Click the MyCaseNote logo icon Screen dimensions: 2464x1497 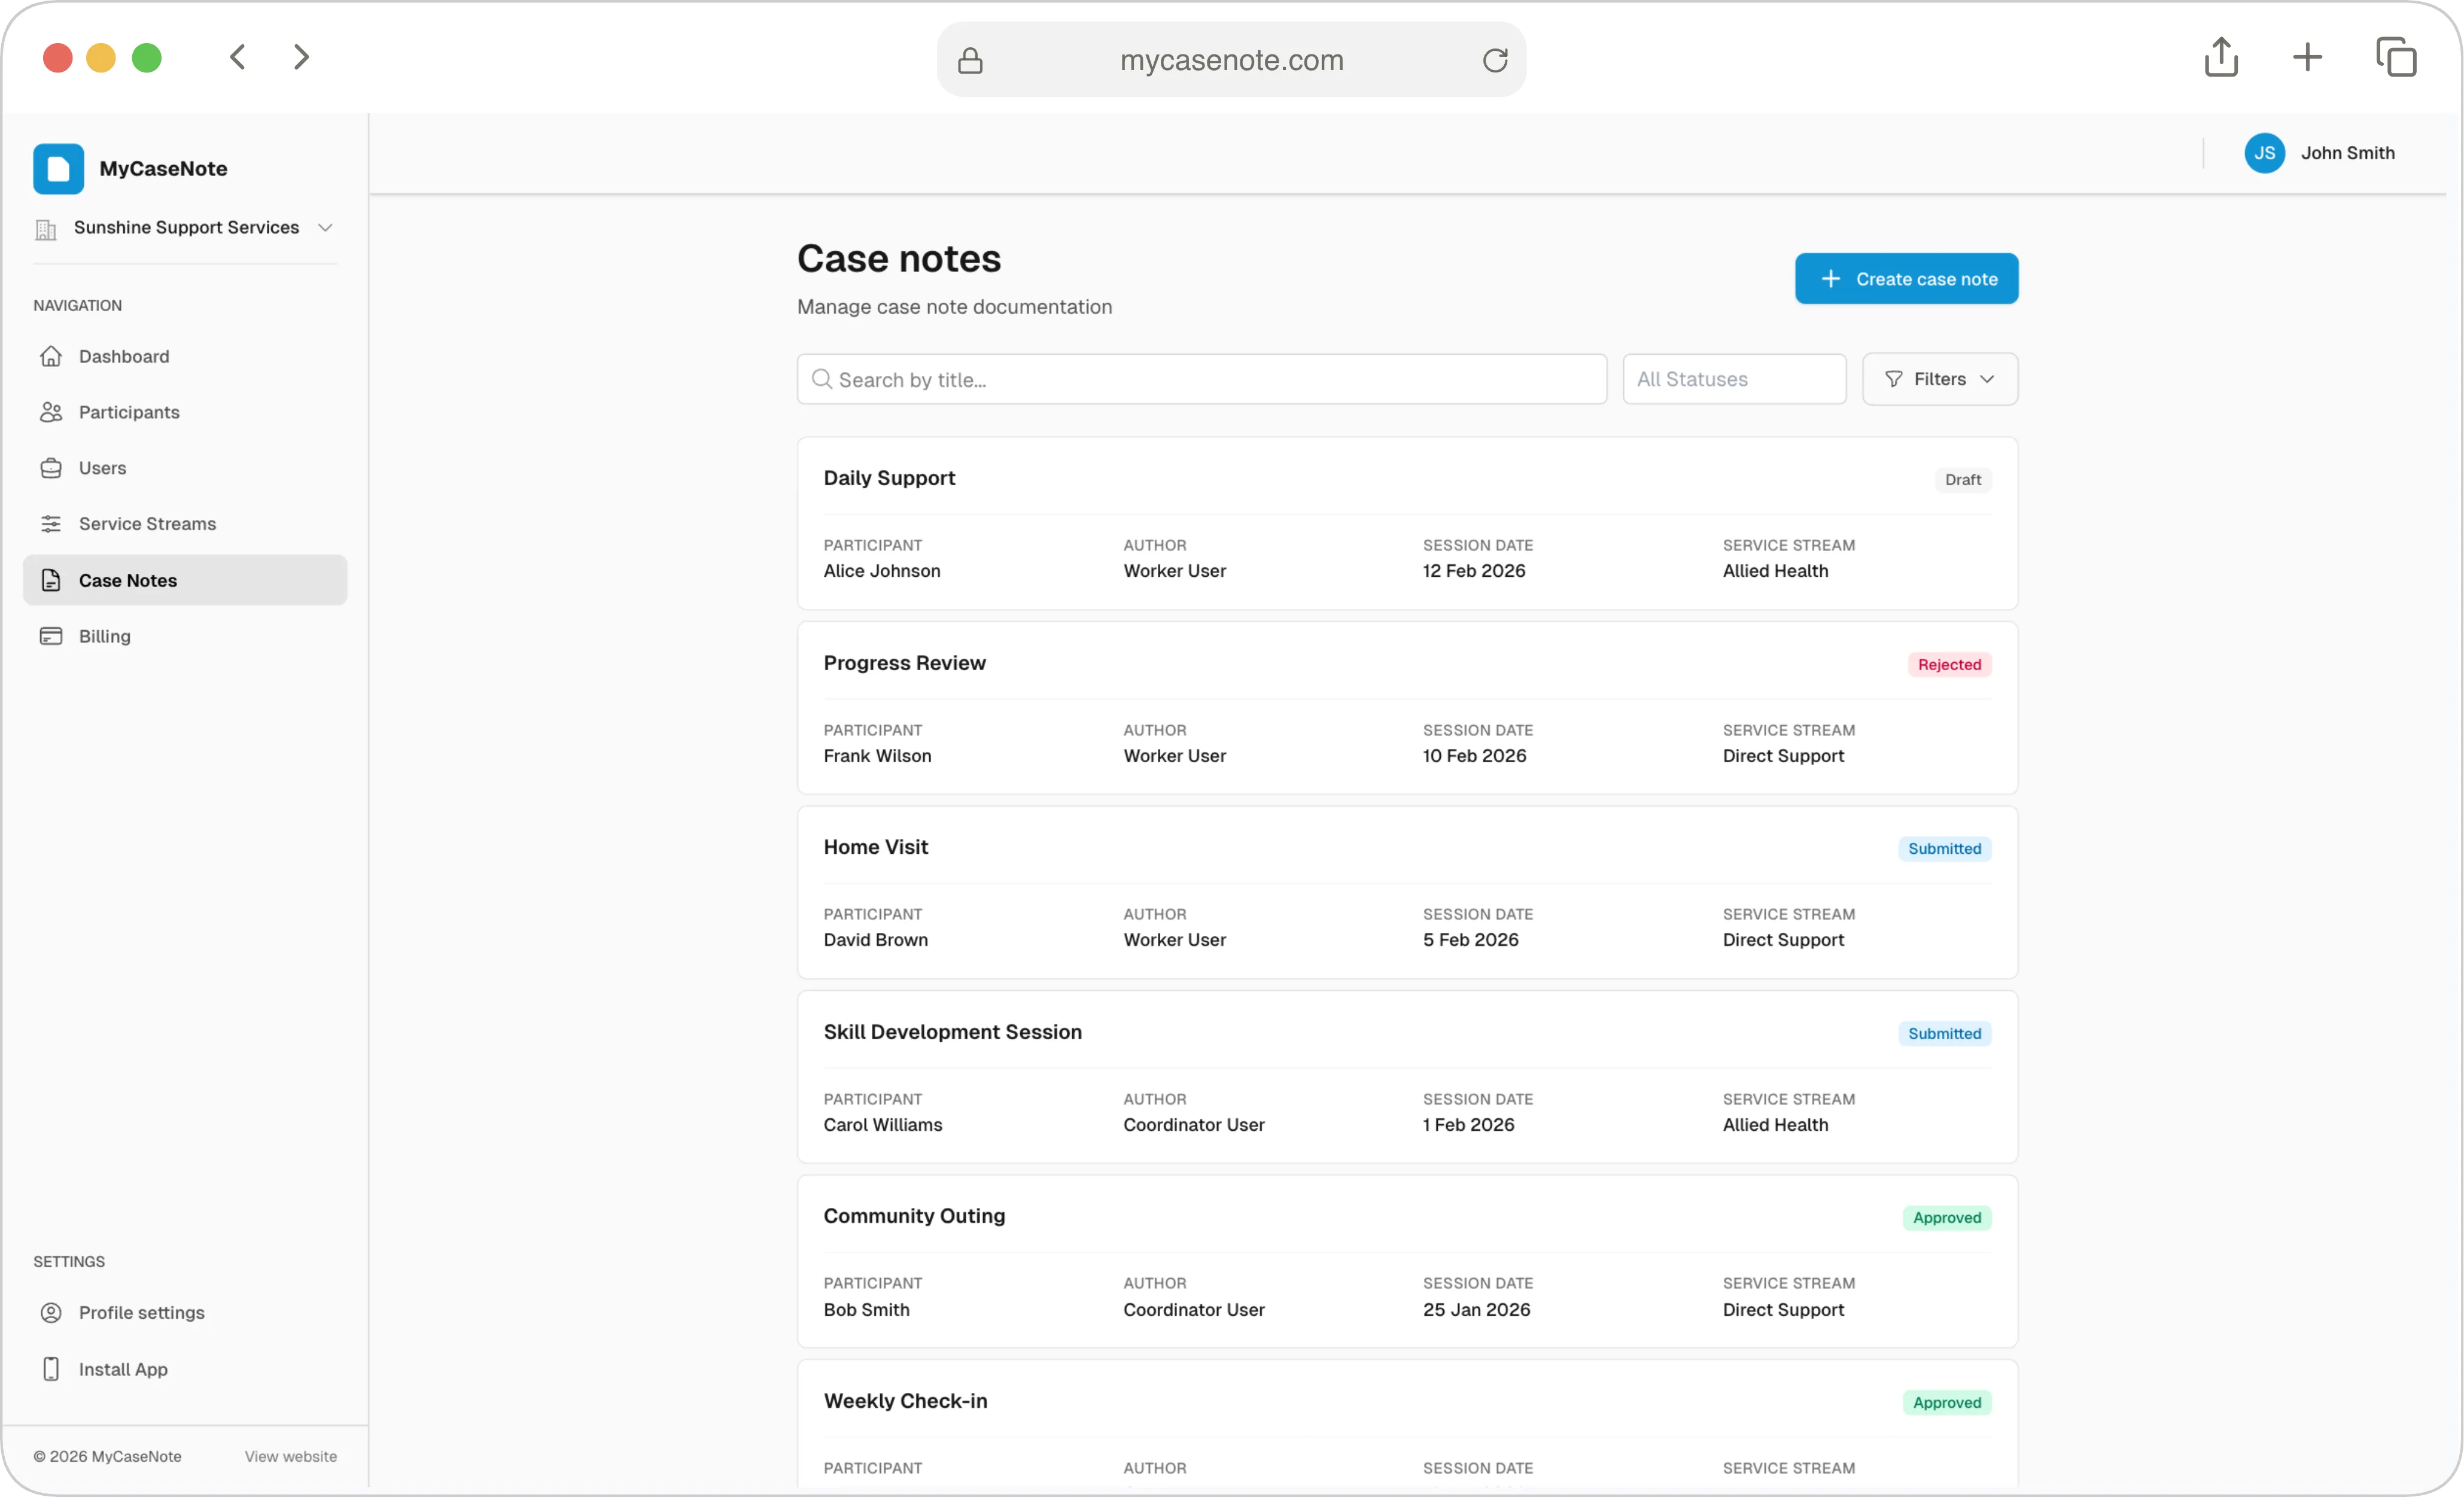(57, 168)
